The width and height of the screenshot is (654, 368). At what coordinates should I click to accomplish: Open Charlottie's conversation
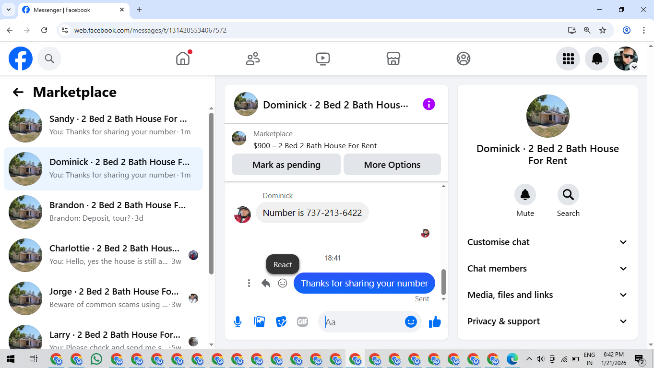[x=103, y=255]
